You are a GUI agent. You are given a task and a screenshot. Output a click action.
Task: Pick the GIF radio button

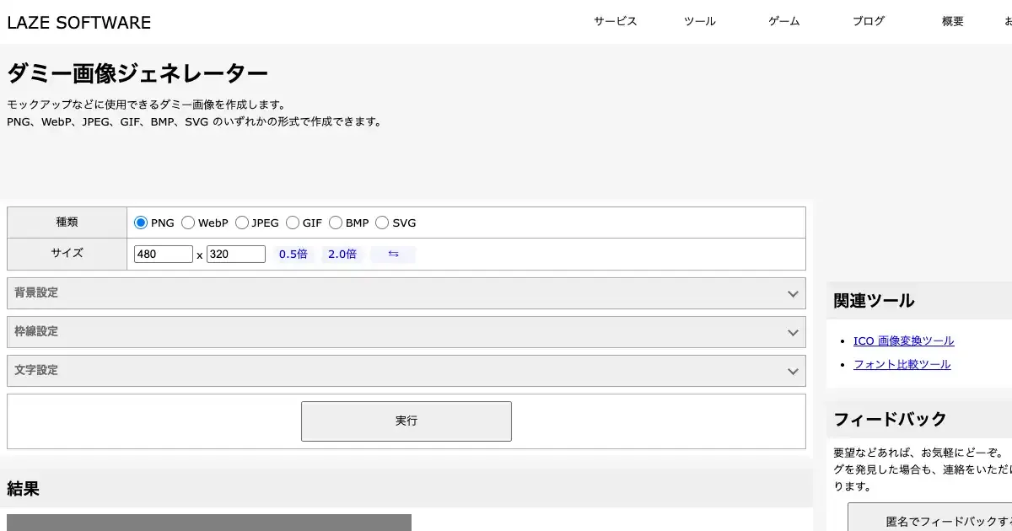[293, 223]
